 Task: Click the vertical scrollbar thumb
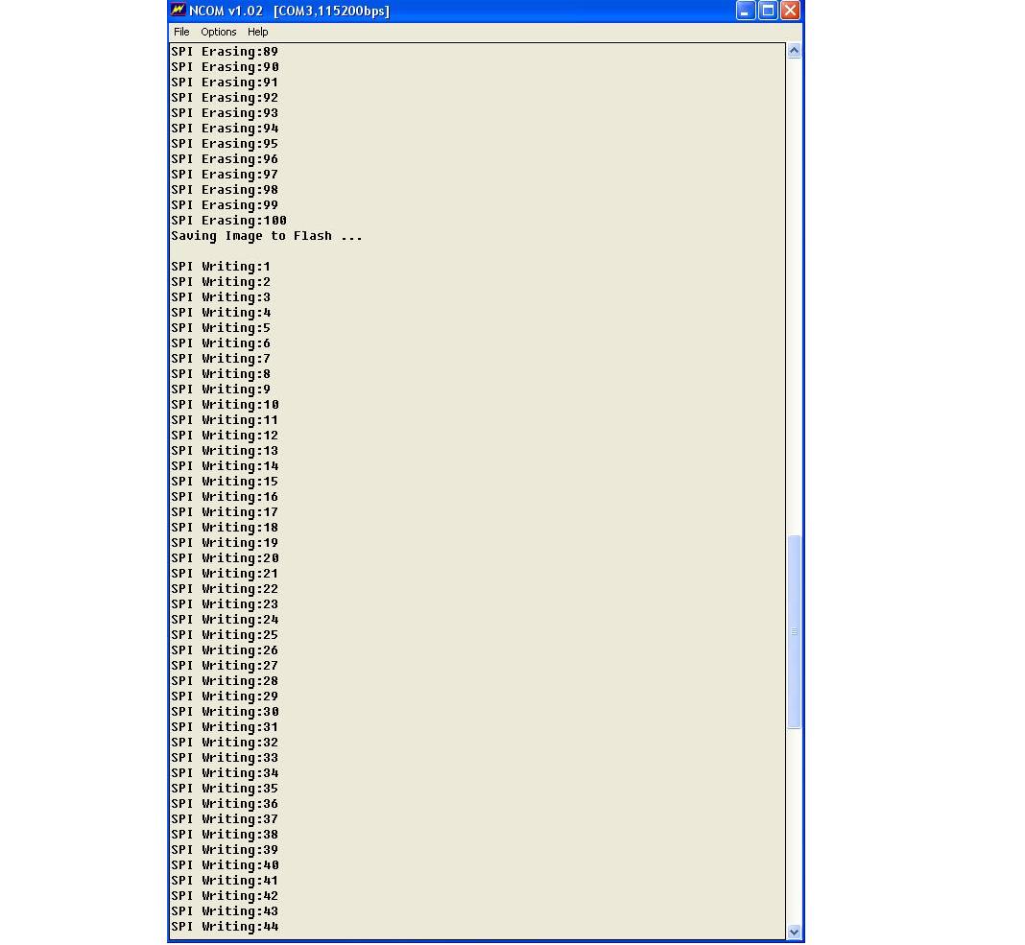tap(794, 631)
